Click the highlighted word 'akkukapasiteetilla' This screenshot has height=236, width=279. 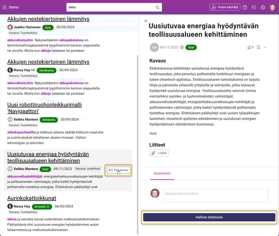[x=21, y=132]
